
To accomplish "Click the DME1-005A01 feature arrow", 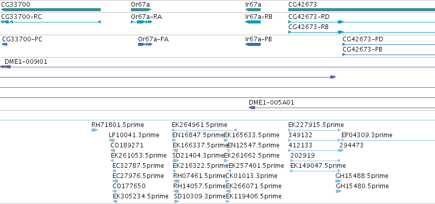I will click(x=252, y=108).
